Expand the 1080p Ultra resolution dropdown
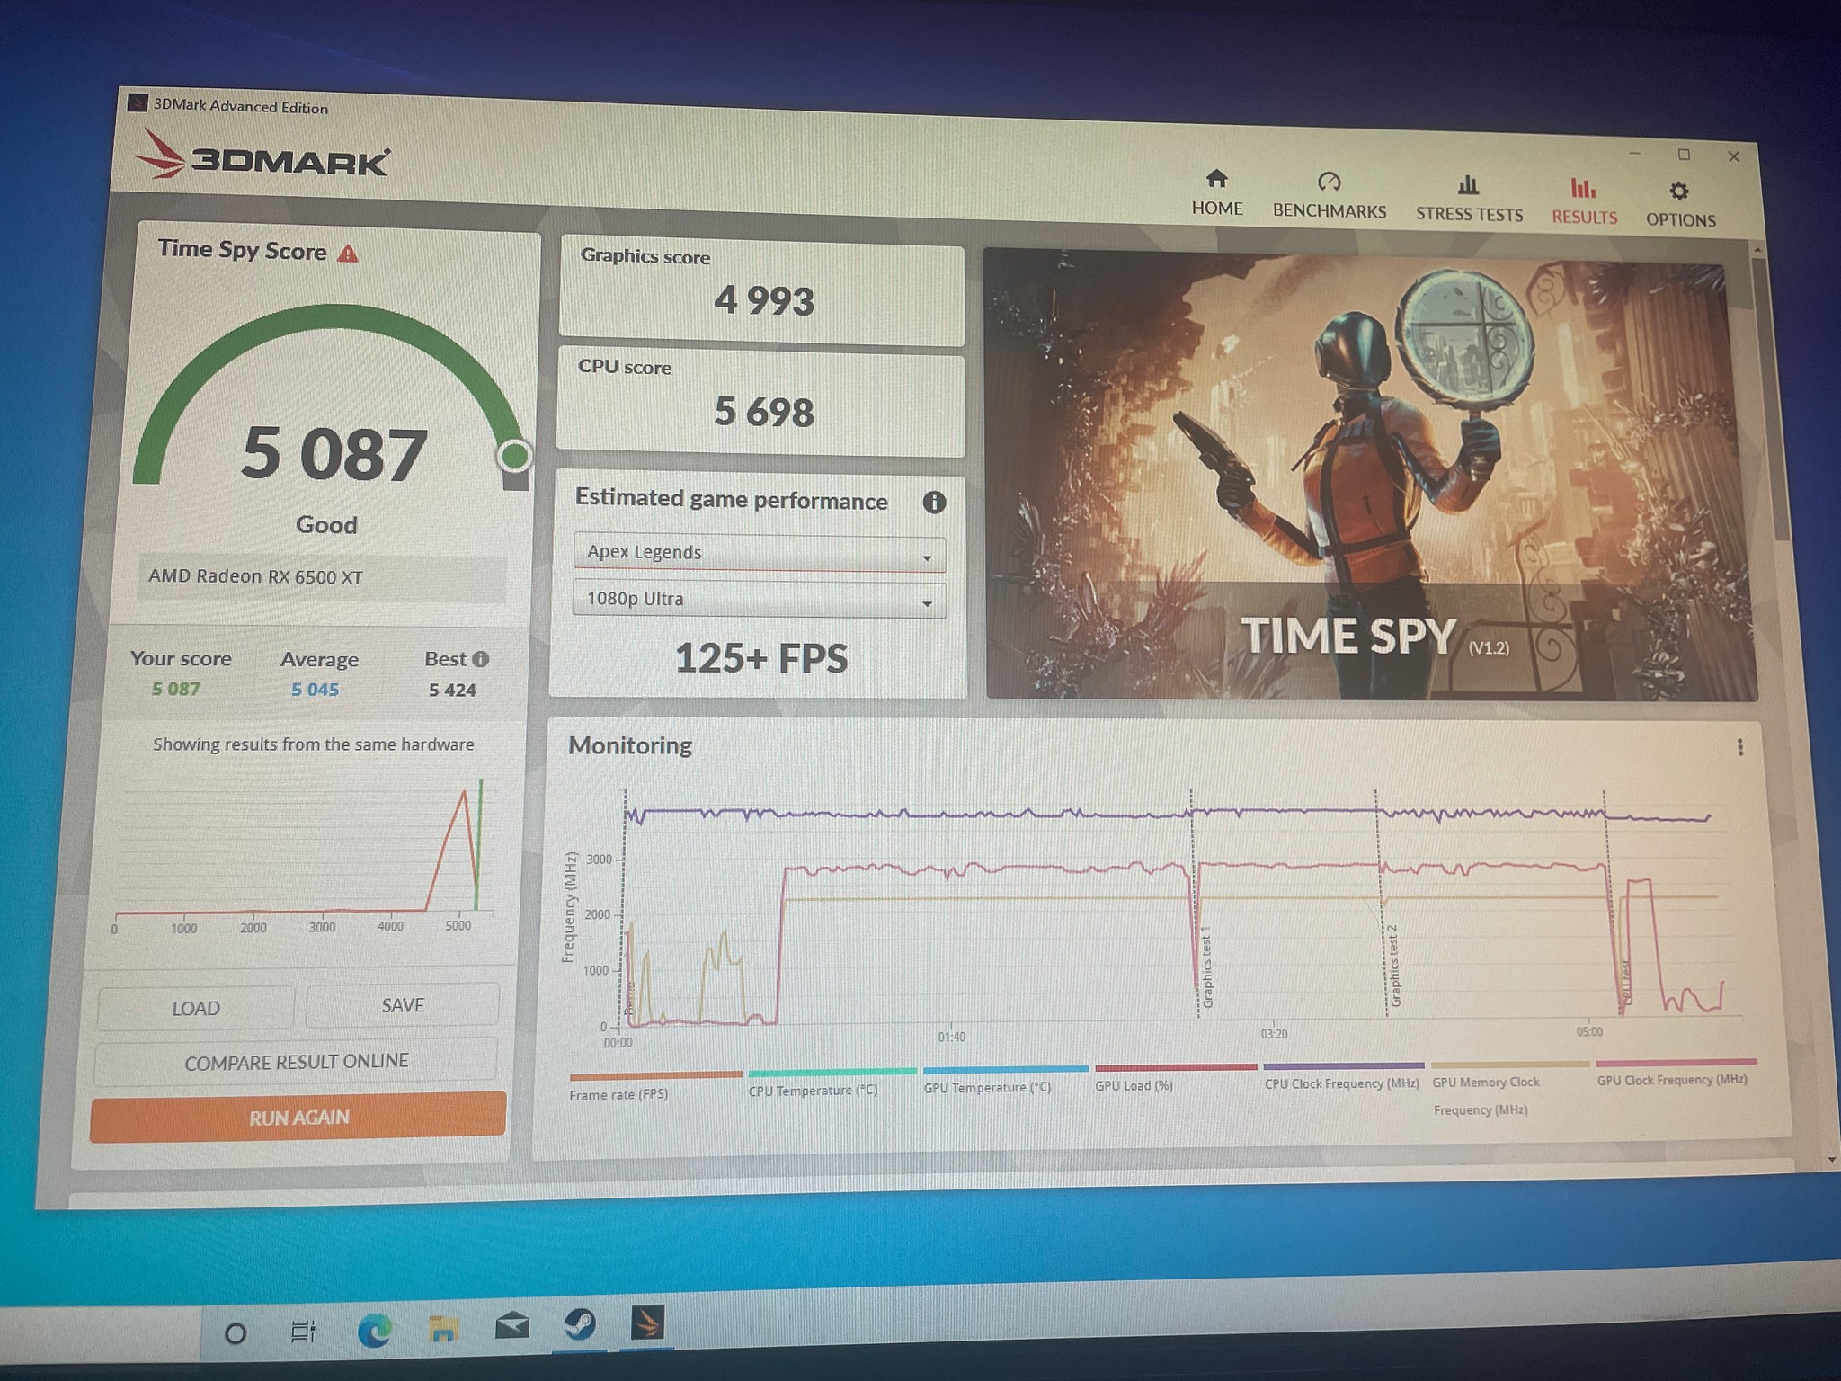 point(760,600)
